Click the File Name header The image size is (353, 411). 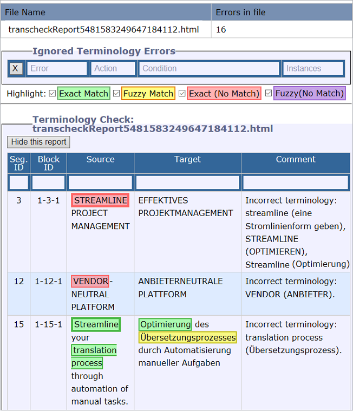106,12
